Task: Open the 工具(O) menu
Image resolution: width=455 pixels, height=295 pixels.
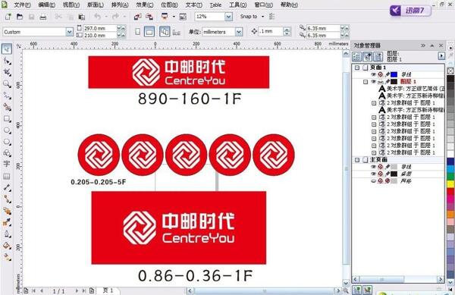Action: (237, 5)
